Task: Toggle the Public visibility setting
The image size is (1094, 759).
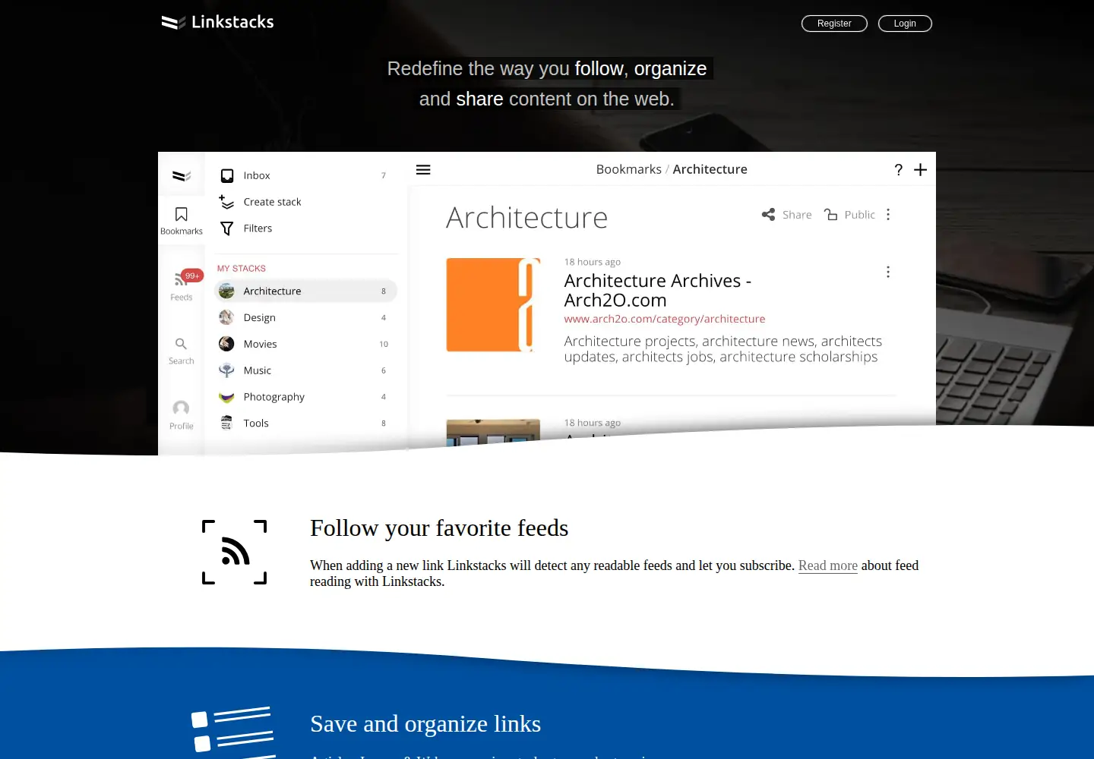Action: (x=849, y=215)
